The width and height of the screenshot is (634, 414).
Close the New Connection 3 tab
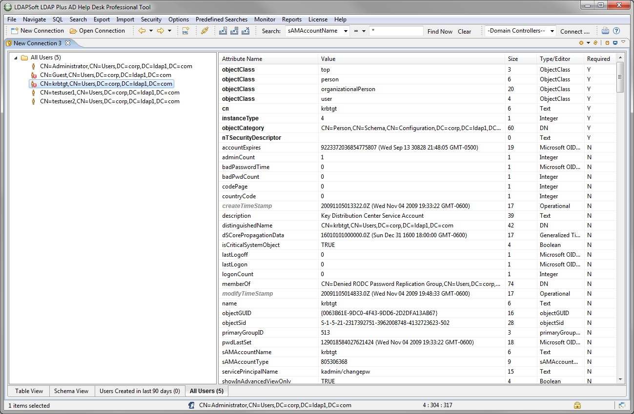pos(68,43)
